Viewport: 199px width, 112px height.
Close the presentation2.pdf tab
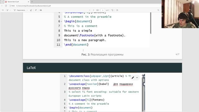tap(28, 2)
